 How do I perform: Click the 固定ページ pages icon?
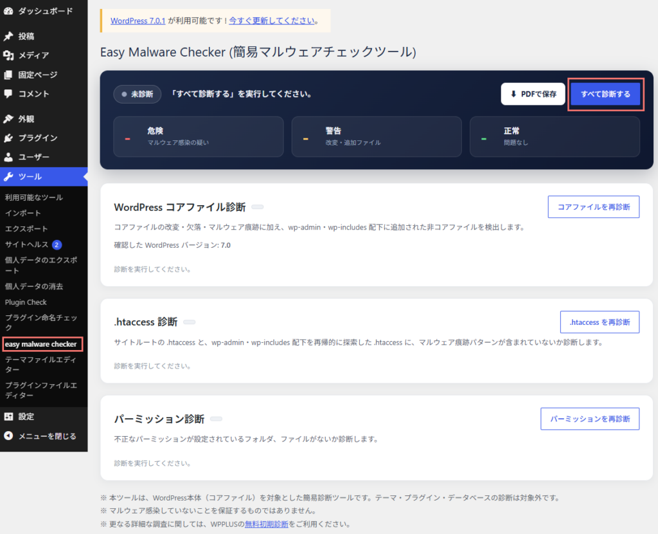pos(8,75)
